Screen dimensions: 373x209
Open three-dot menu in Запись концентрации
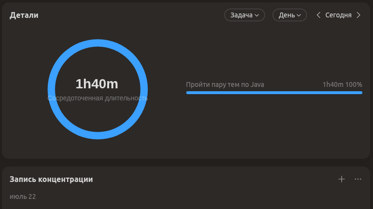point(358,179)
